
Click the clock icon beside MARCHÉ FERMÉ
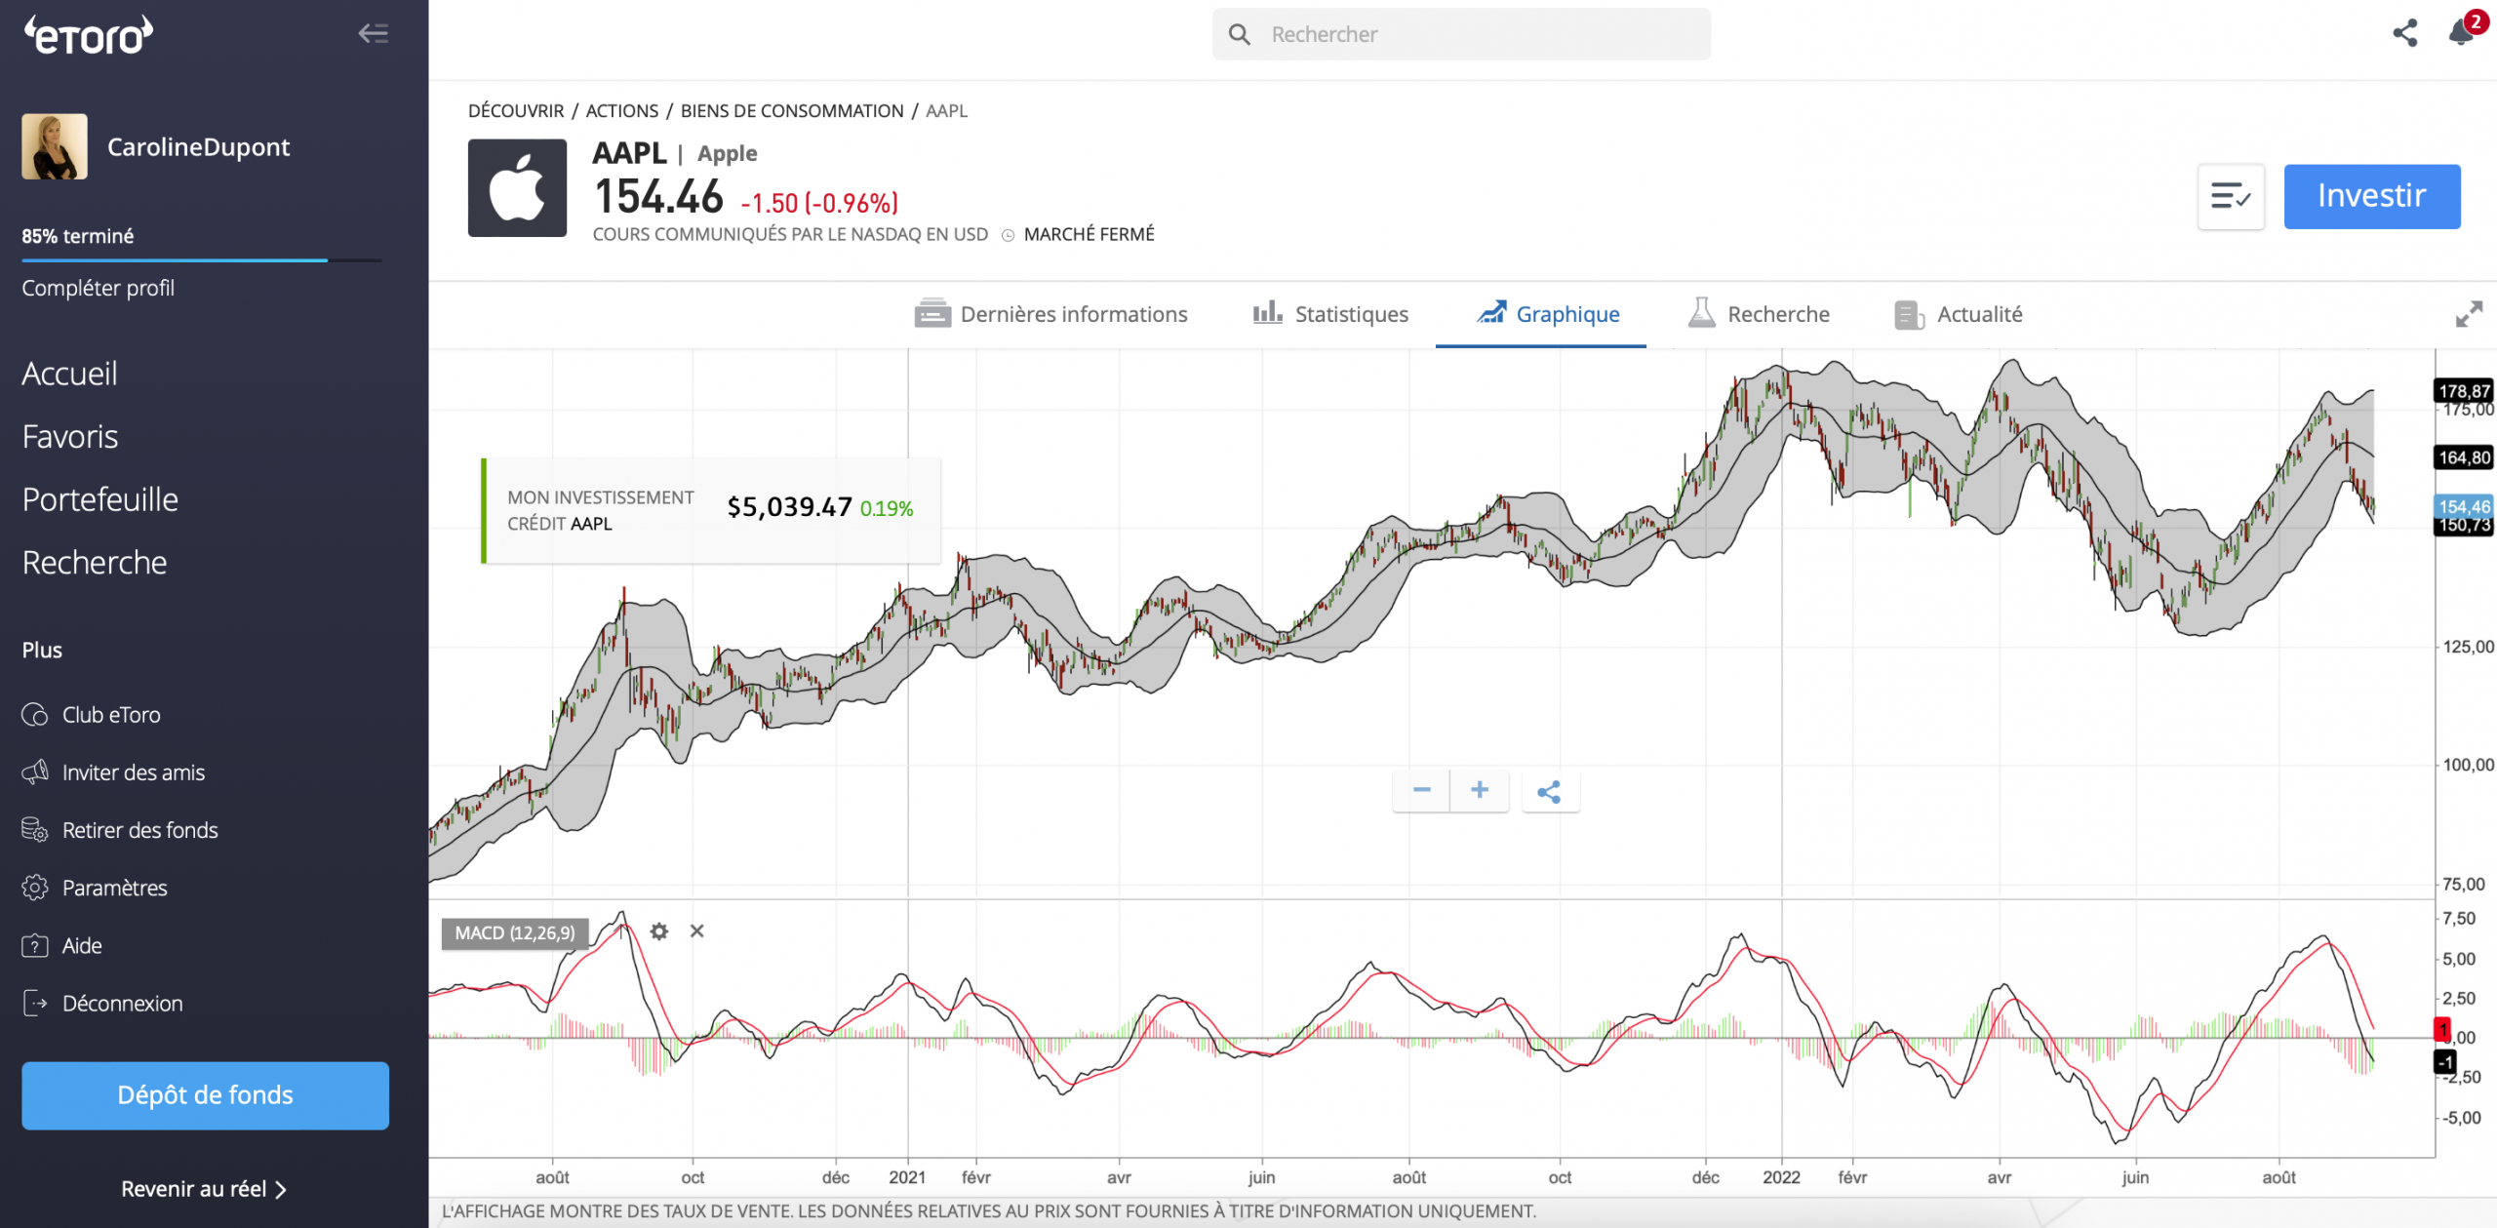(x=1009, y=235)
